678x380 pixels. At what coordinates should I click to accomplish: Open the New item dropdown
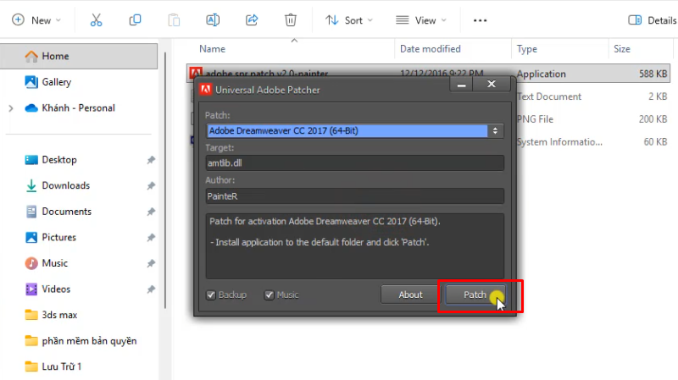pos(36,20)
